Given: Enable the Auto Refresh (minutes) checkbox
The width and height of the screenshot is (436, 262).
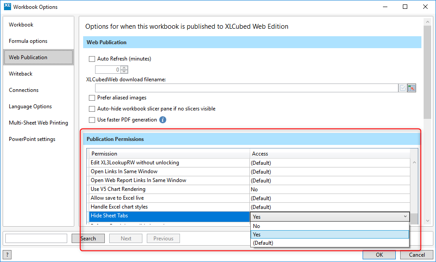Looking at the screenshot, I should pyautogui.click(x=92, y=58).
